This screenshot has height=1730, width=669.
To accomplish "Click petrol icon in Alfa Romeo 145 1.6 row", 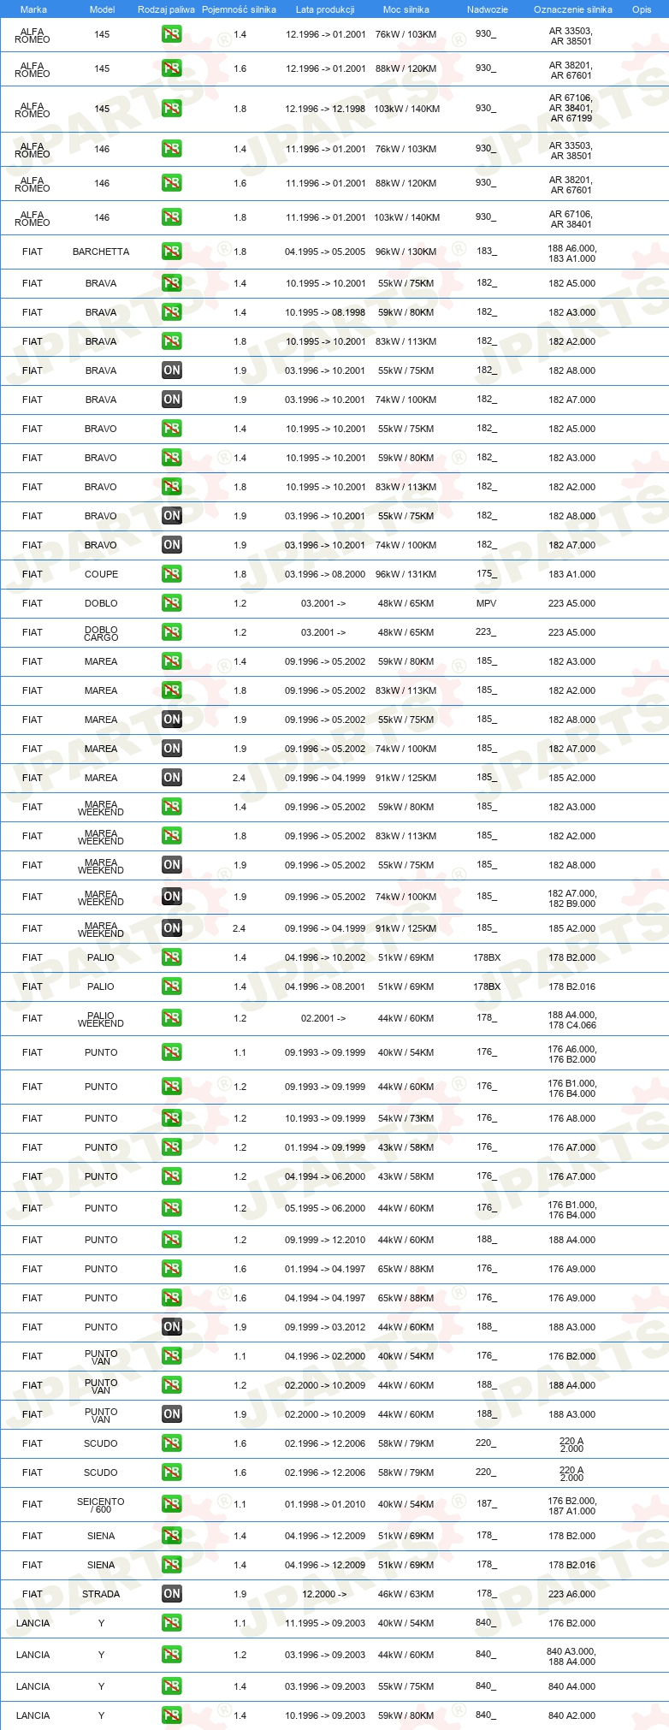I will tap(172, 69).
